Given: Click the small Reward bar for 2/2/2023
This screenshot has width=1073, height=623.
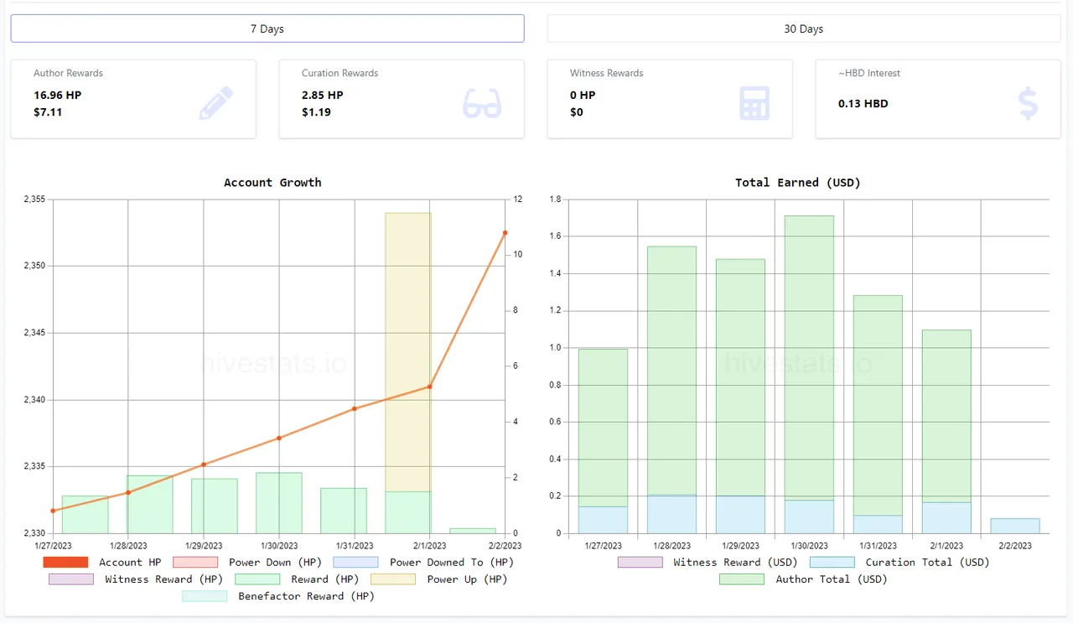Looking at the screenshot, I should point(473,531).
